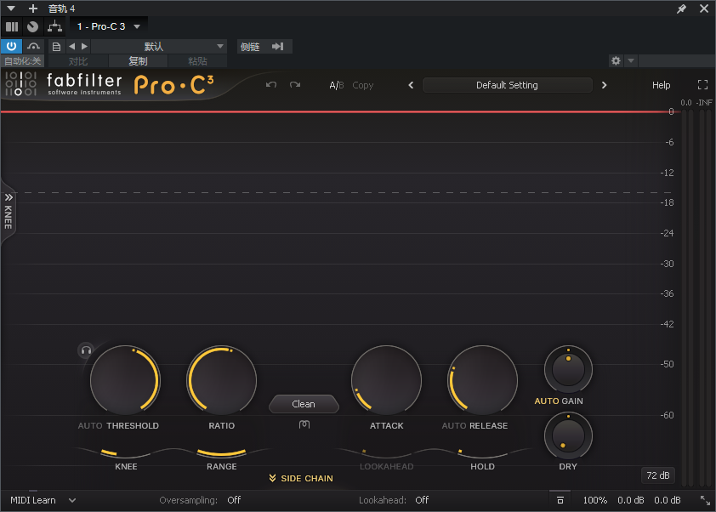Open dropdown arrow next to gear
716x512 pixels.
pyautogui.click(x=631, y=60)
